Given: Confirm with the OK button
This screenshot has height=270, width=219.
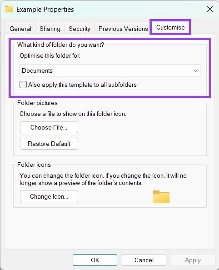Looking at the screenshot, I should (95, 260).
